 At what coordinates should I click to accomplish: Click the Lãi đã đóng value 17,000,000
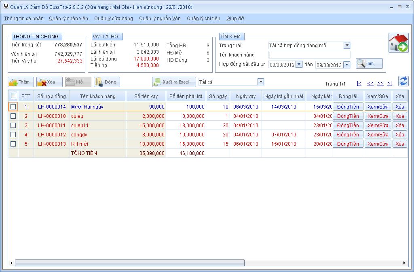[x=146, y=59]
